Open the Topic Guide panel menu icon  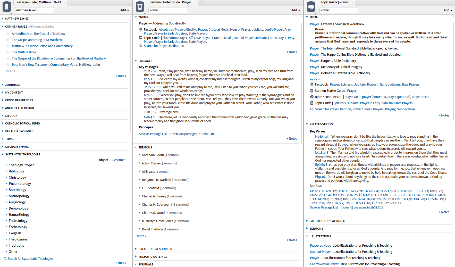tap(311, 7)
